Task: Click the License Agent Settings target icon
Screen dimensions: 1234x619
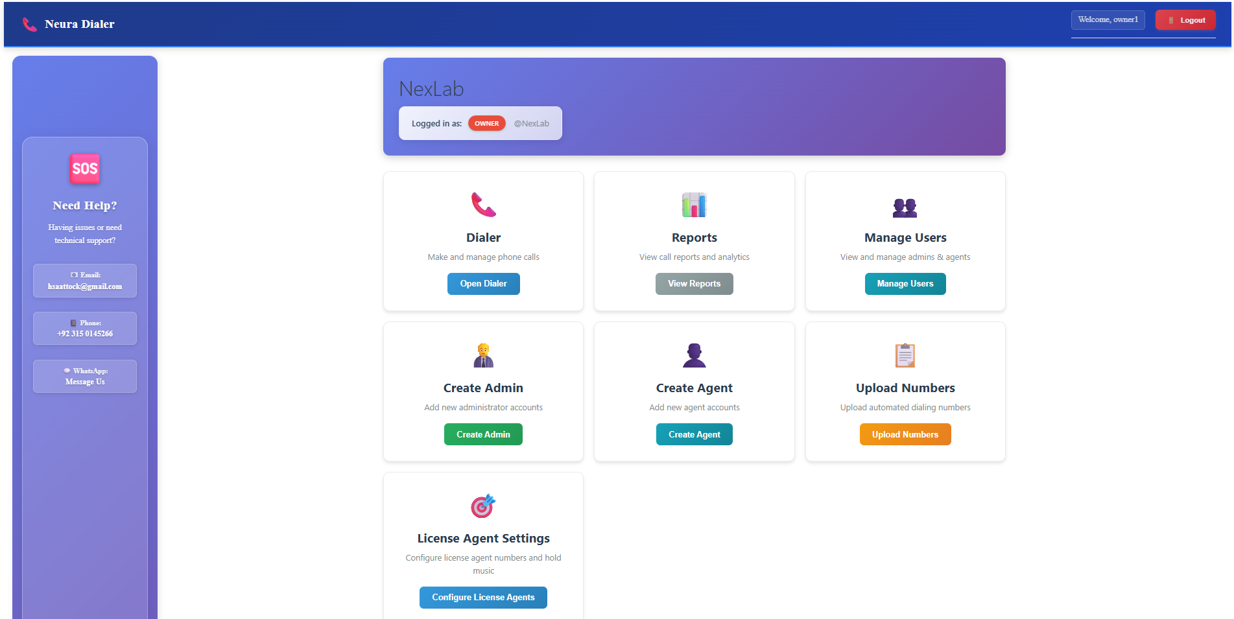Action: point(483,506)
